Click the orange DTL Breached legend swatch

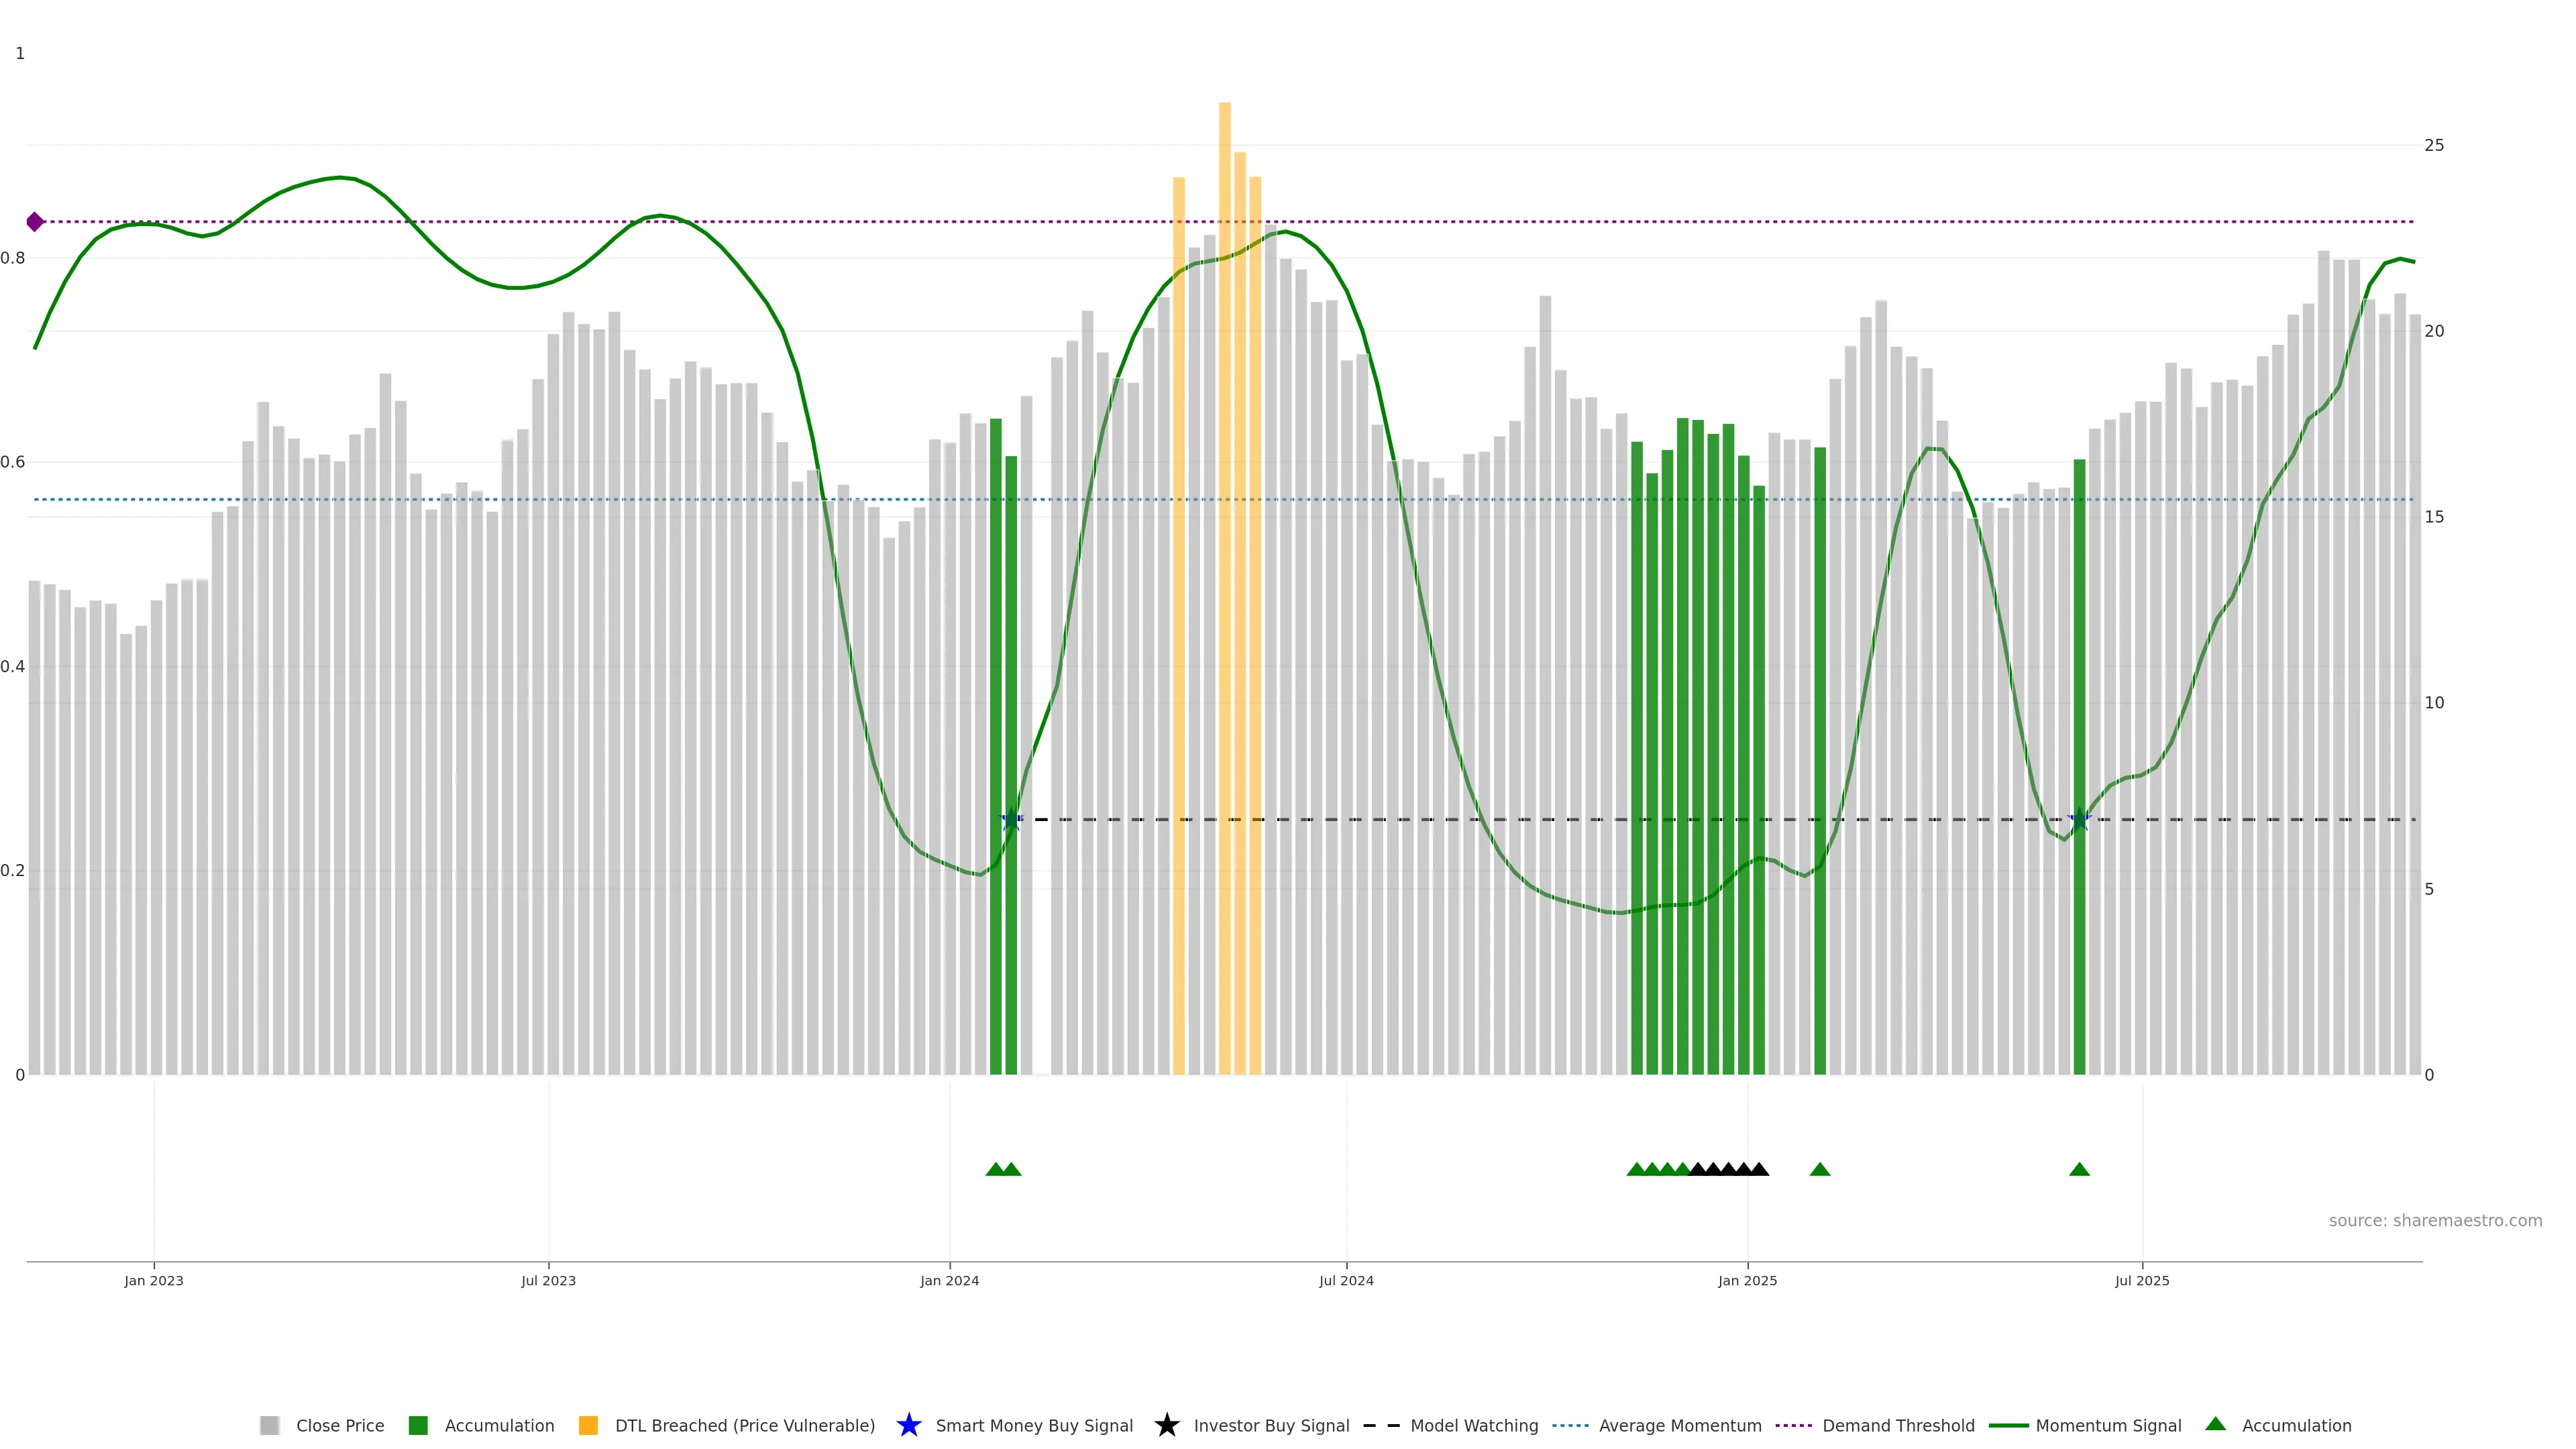tap(588, 1426)
